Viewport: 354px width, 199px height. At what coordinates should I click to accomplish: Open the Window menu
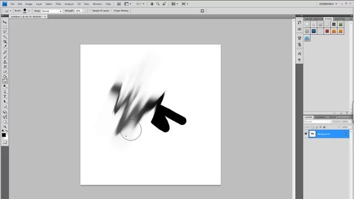pos(97,4)
